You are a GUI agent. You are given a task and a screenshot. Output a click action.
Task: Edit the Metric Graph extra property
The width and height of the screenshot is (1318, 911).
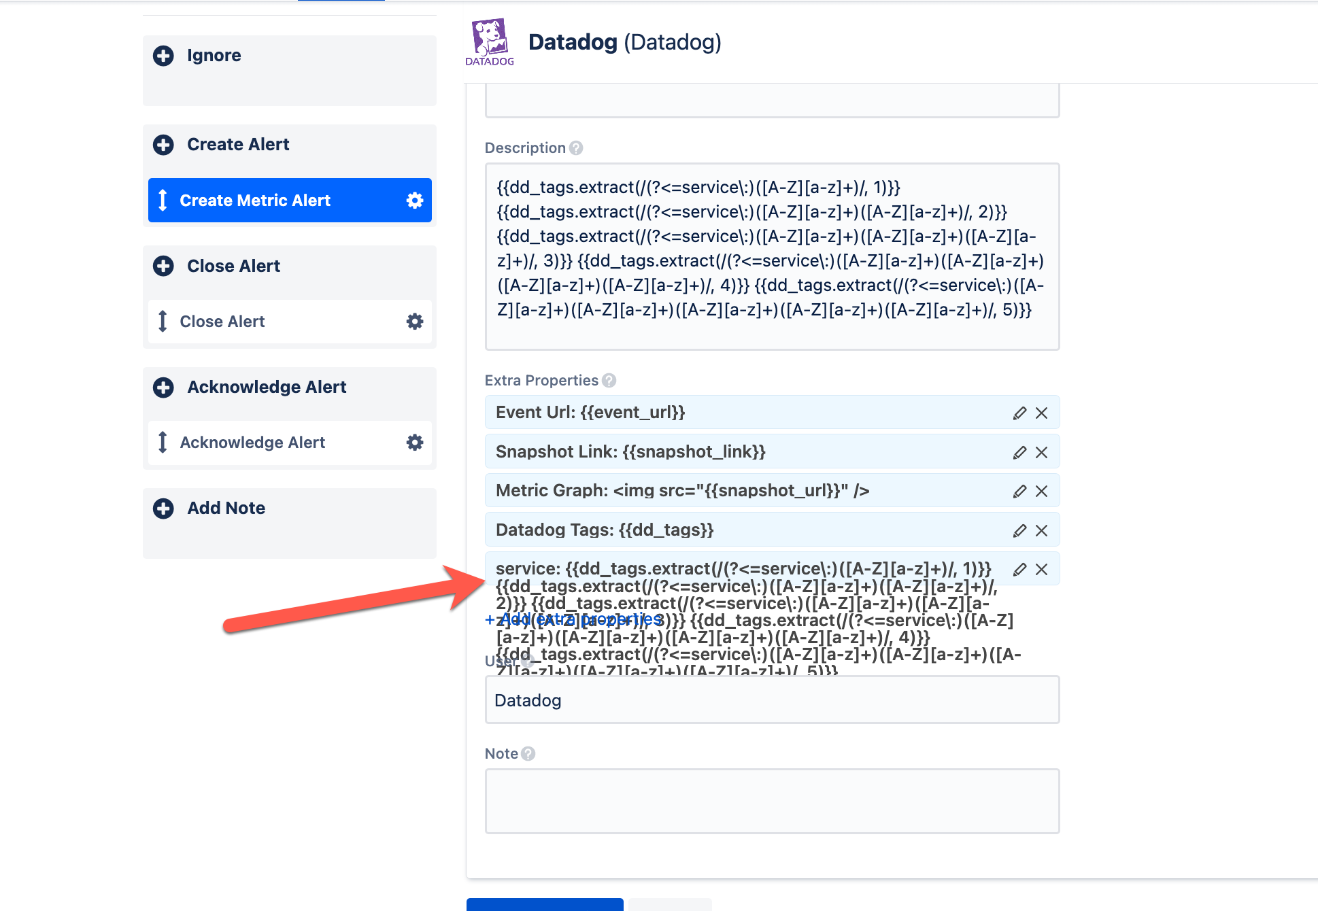pyautogui.click(x=1018, y=490)
